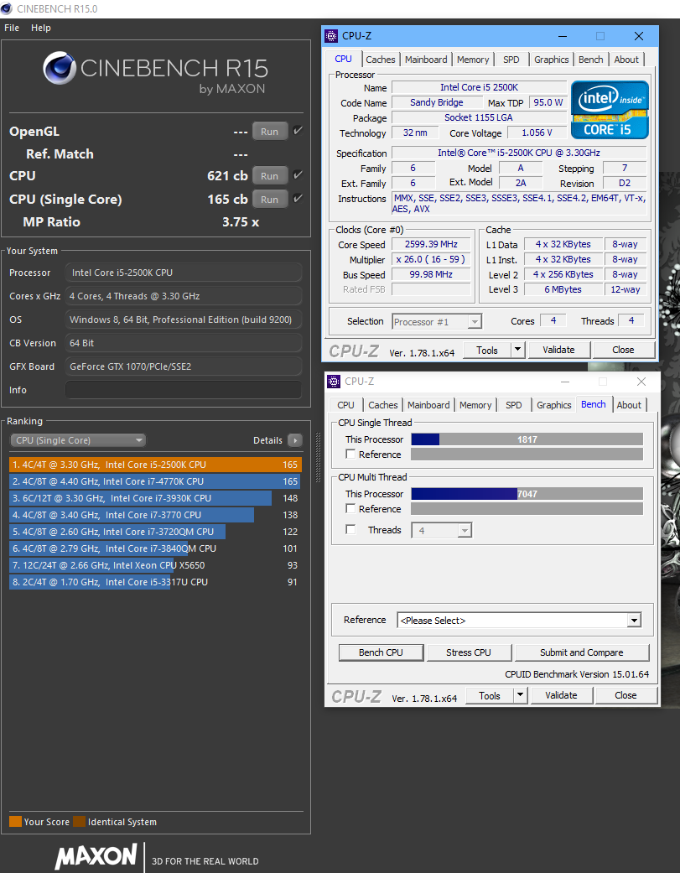Switch to Mainboard tab in upper CPU-Z
This screenshot has width=680, height=873.
click(426, 60)
